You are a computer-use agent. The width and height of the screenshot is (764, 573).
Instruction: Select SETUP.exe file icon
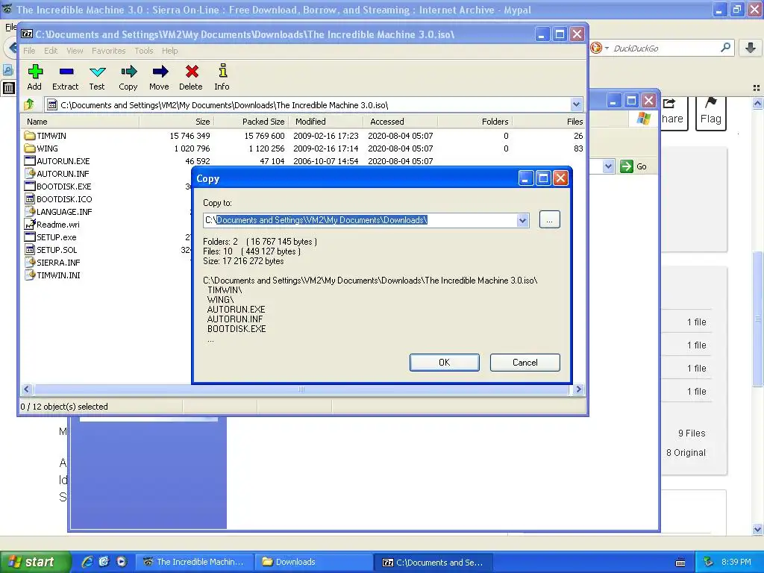(30, 237)
